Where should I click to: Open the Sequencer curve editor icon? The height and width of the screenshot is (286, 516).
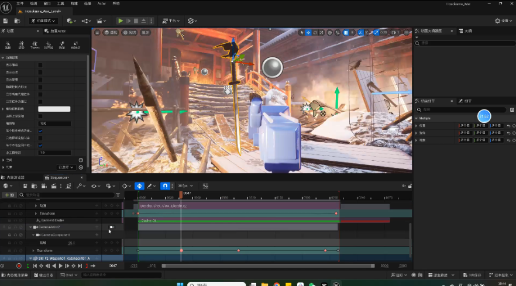tap(205, 186)
